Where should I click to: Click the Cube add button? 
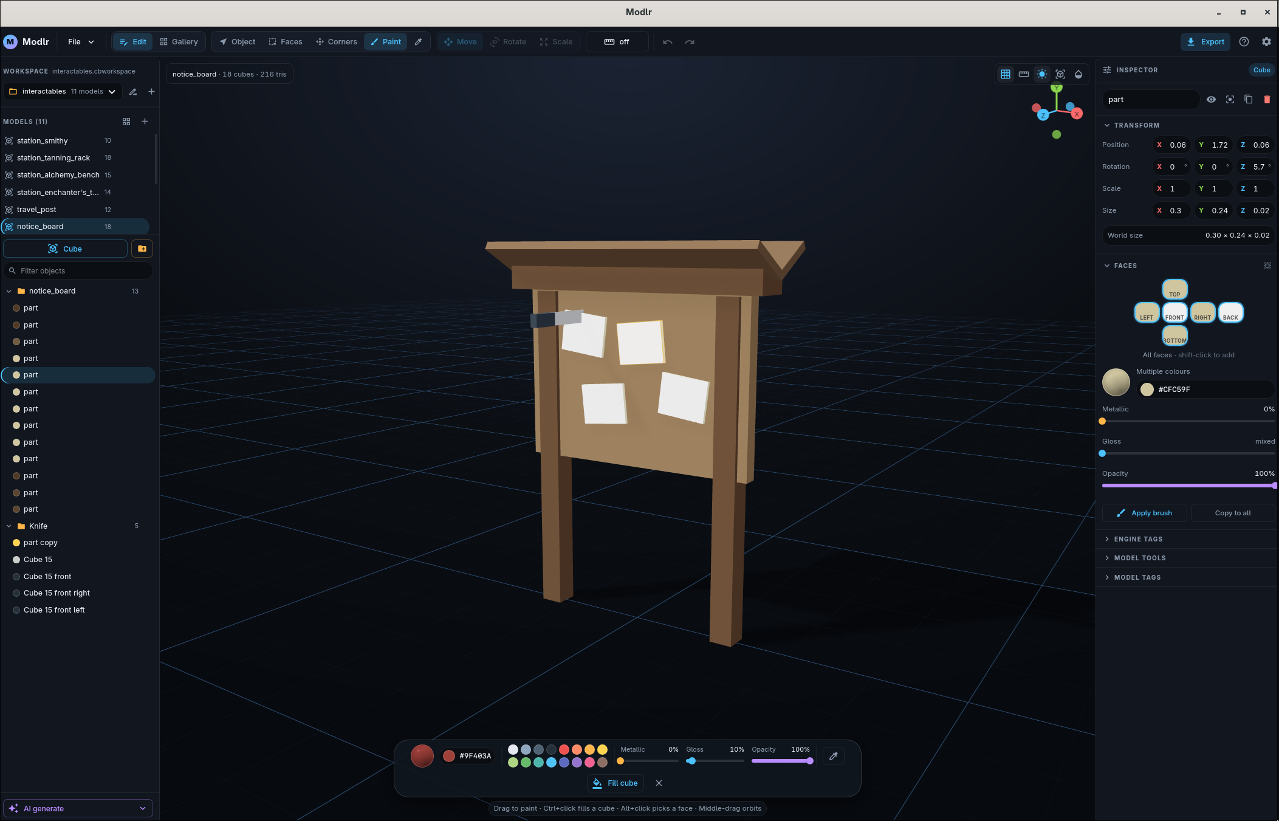point(65,249)
